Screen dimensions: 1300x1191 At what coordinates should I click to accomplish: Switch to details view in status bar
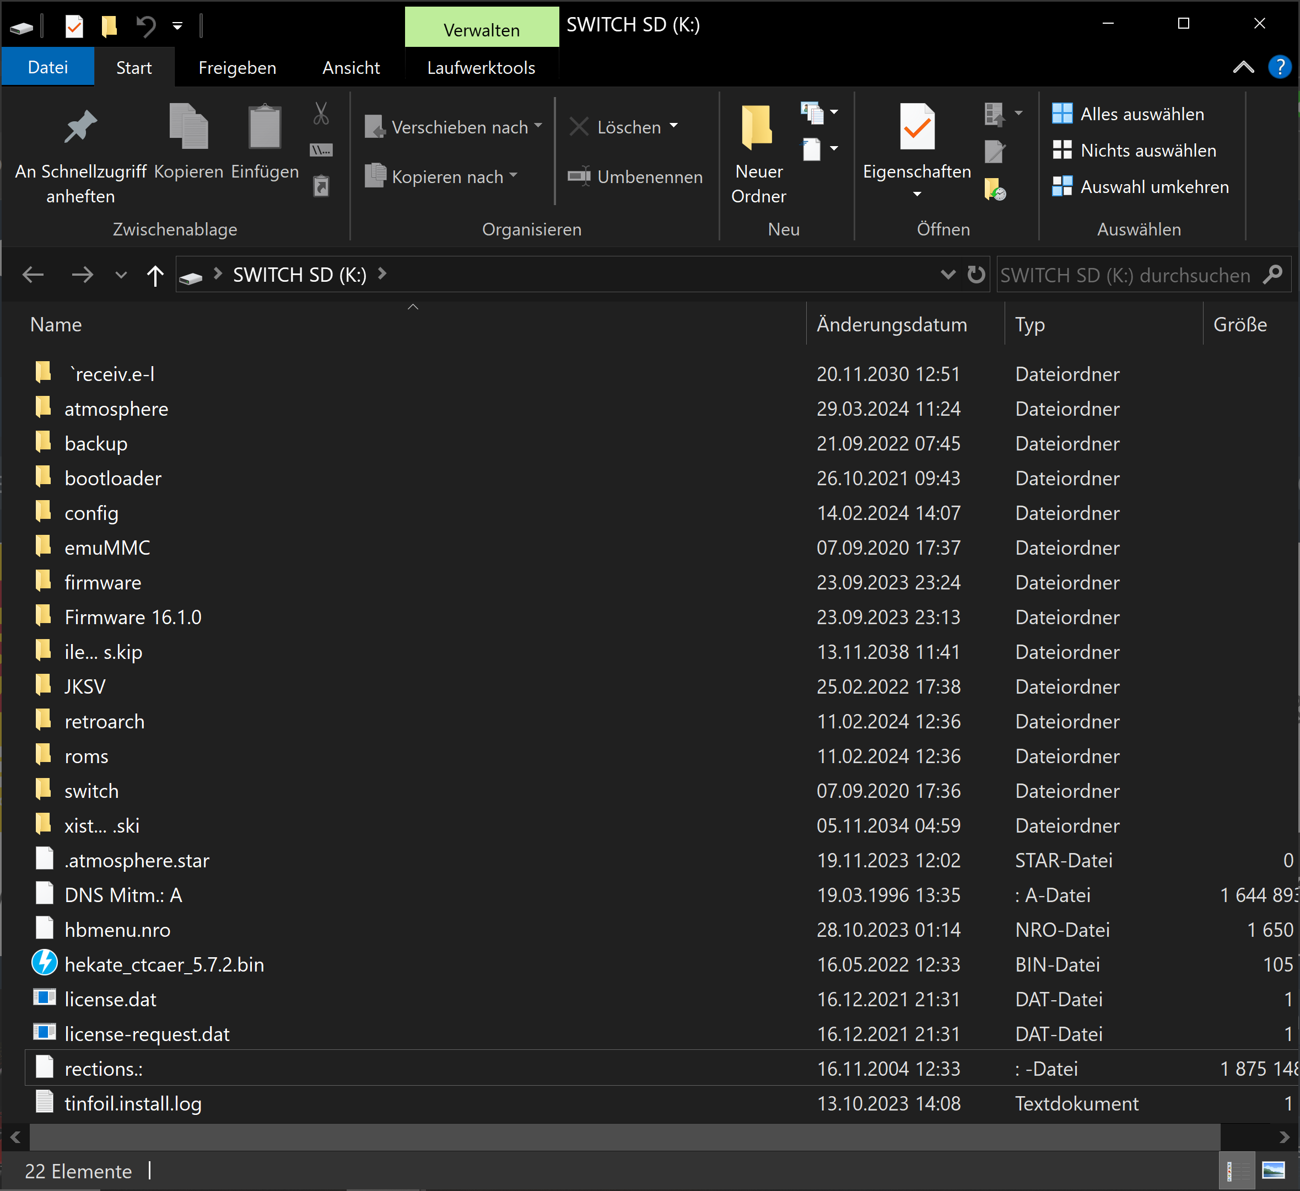[1236, 1171]
